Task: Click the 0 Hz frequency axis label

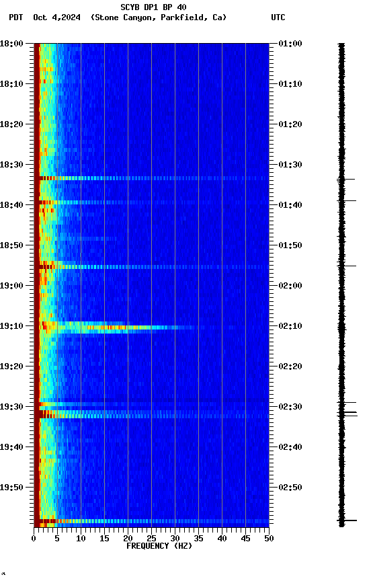Action: (34, 539)
